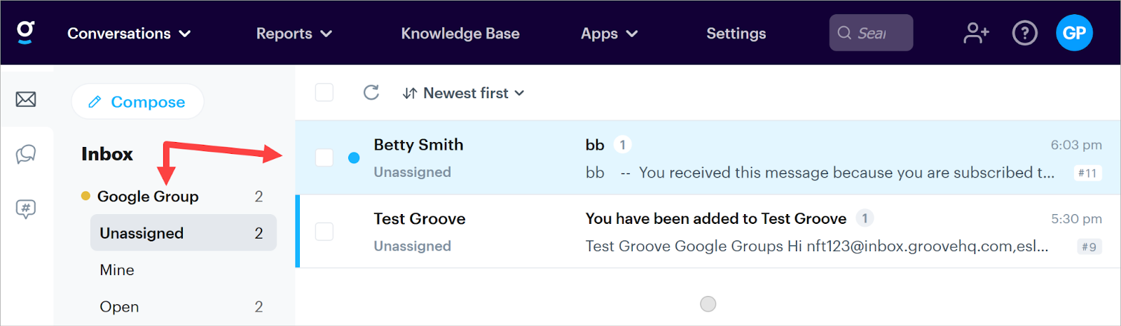Open the Settings menu item

point(736,34)
